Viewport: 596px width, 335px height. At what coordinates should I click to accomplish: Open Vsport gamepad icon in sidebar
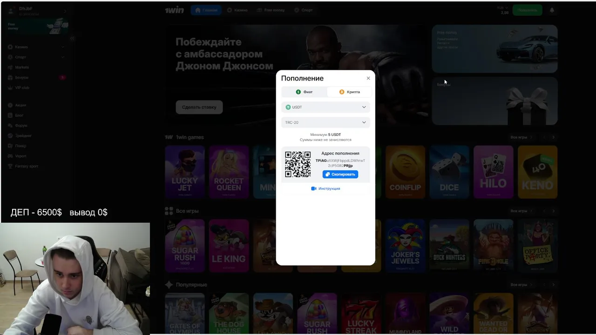click(x=10, y=156)
